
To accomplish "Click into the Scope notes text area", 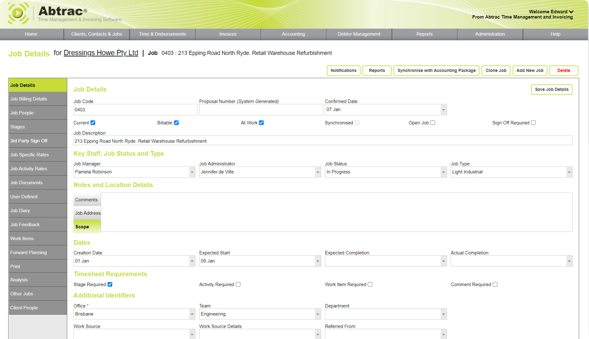I will click(x=337, y=212).
